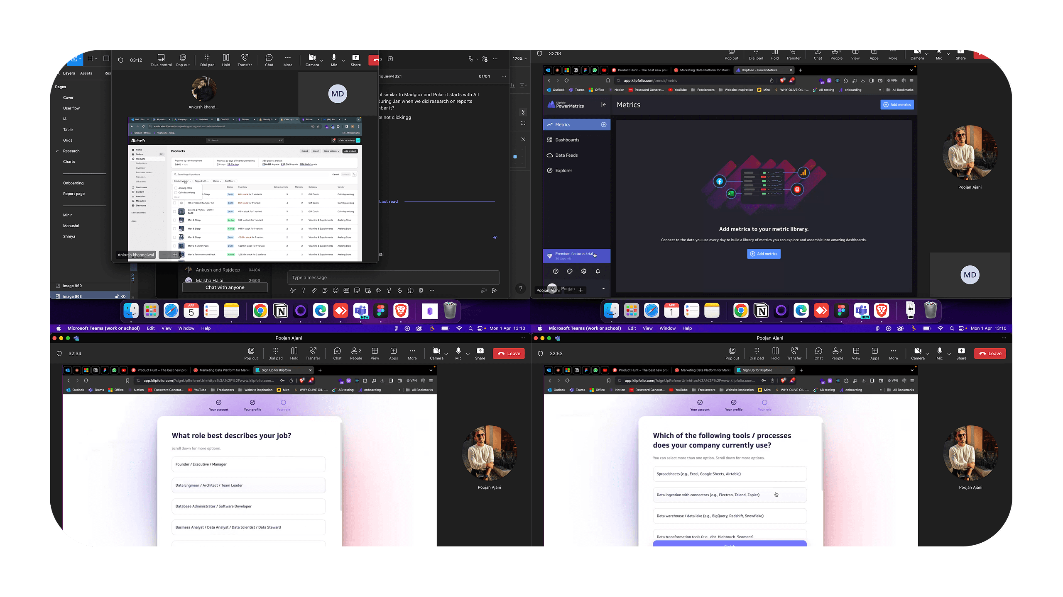Click the Chat with anyone button
Viewport: 1063px width, 597px height.
[225, 287]
